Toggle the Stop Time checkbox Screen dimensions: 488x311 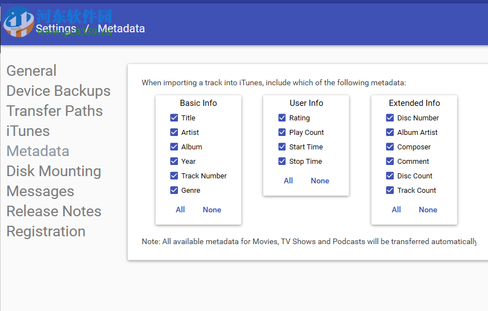(x=282, y=162)
